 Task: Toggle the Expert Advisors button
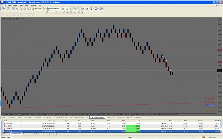click(x=53, y=9)
